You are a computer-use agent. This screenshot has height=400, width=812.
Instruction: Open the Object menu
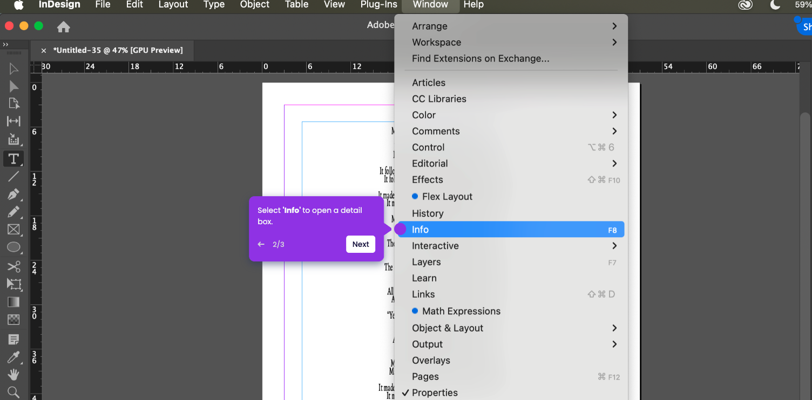click(255, 5)
